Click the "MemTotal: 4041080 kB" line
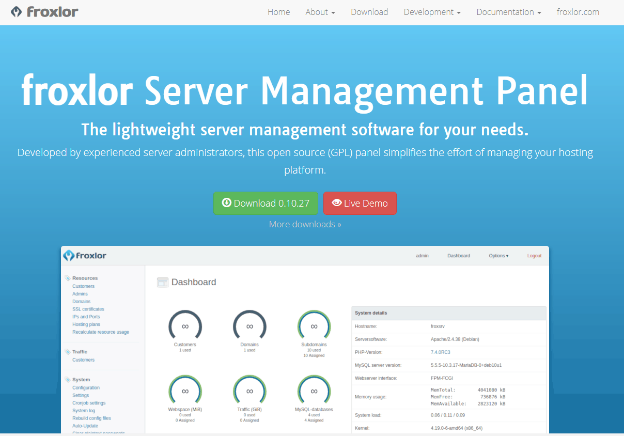Image resolution: width=624 pixels, height=436 pixels. (468, 390)
